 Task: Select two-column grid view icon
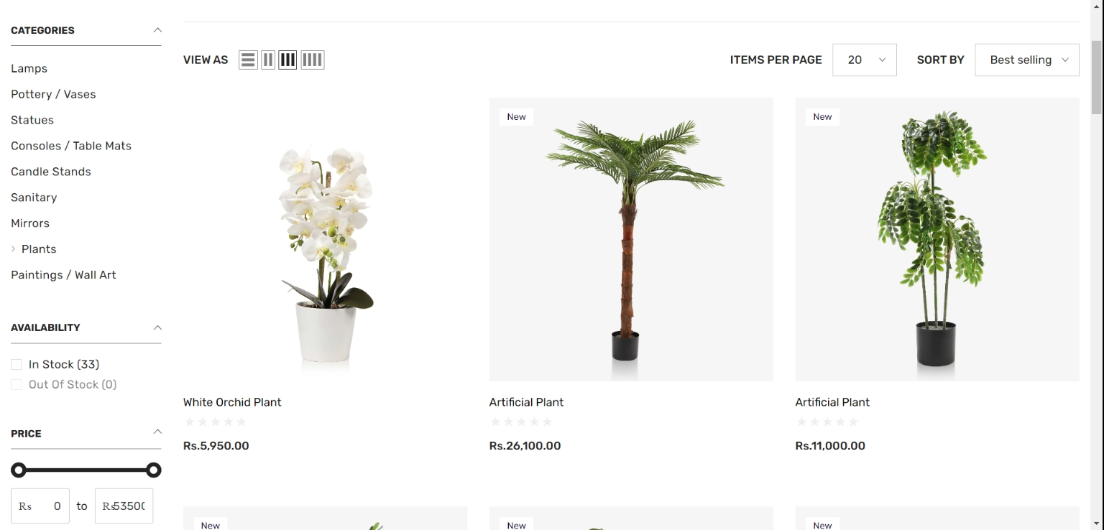click(x=268, y=60)
